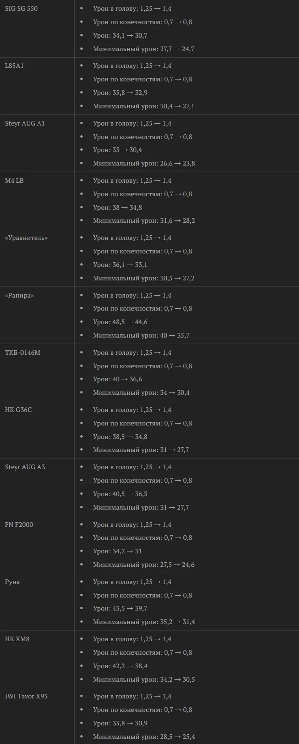Click the ТКБ-0146М weapon name

(23, 352)
